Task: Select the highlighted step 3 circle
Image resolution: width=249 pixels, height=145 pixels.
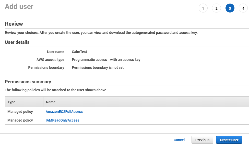Action: pos(230,8)
